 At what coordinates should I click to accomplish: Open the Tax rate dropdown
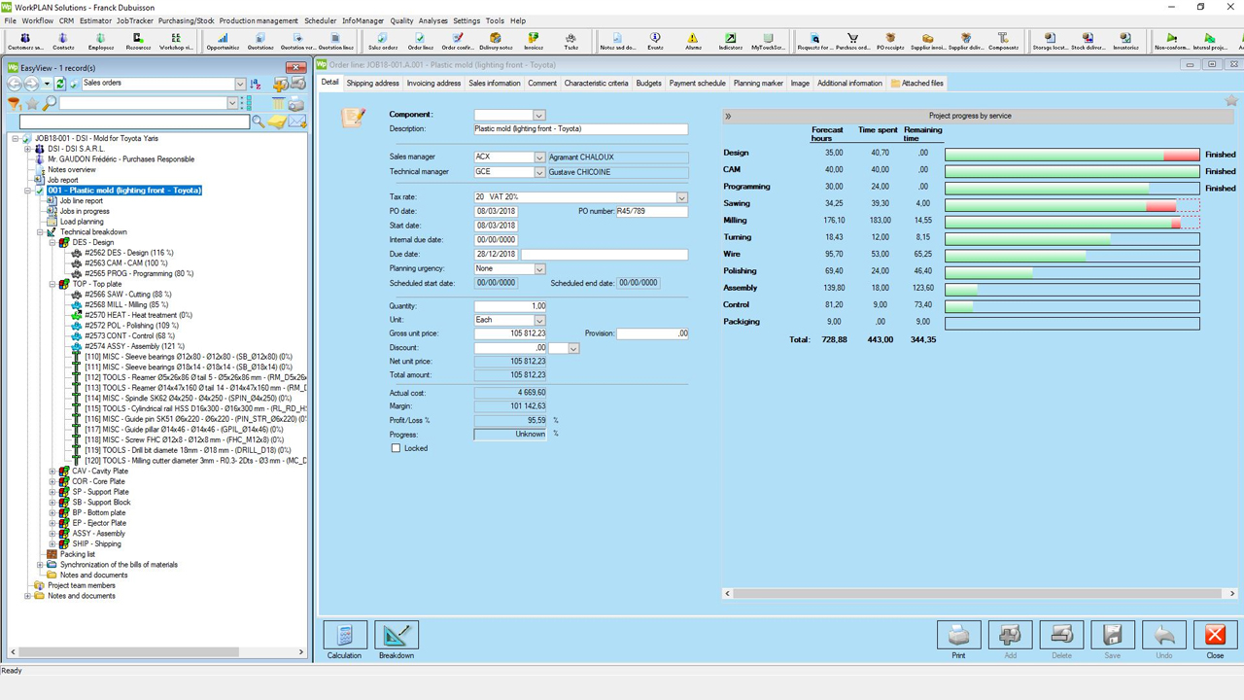681,197
